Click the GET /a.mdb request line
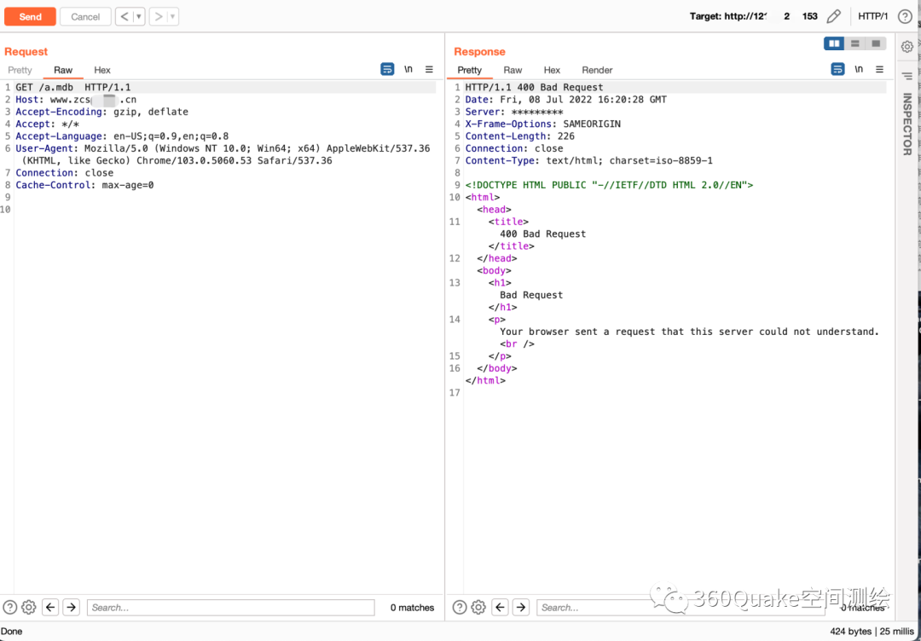The image size is (921, 641). [73, 88]
